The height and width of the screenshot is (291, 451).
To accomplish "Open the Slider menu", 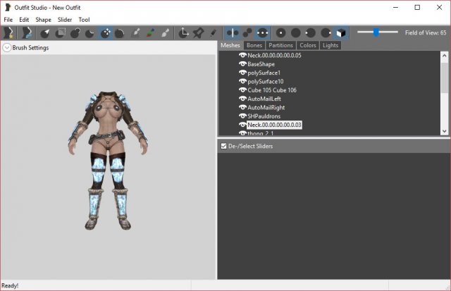I will (x=65, y=20).
